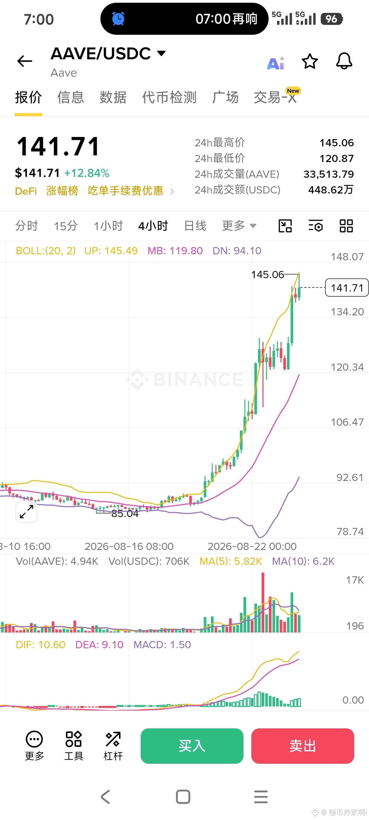Tap the back arrow icon
The image size is (369, 820).
(x=24, y=61)
